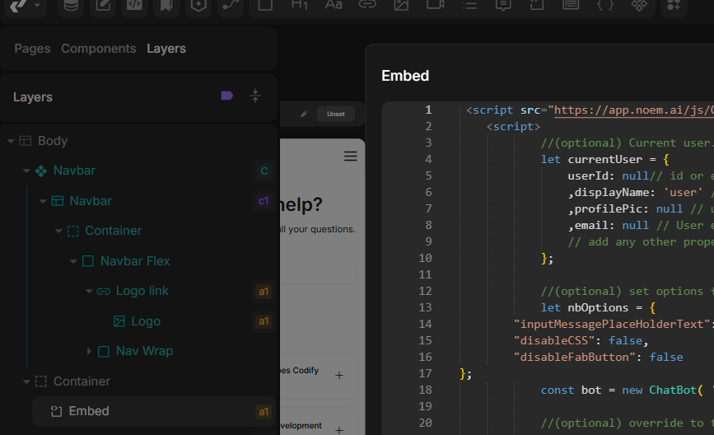Toggle the purple tag icon in Layers header
Screen dimensions: 714x435
[227, 96]
